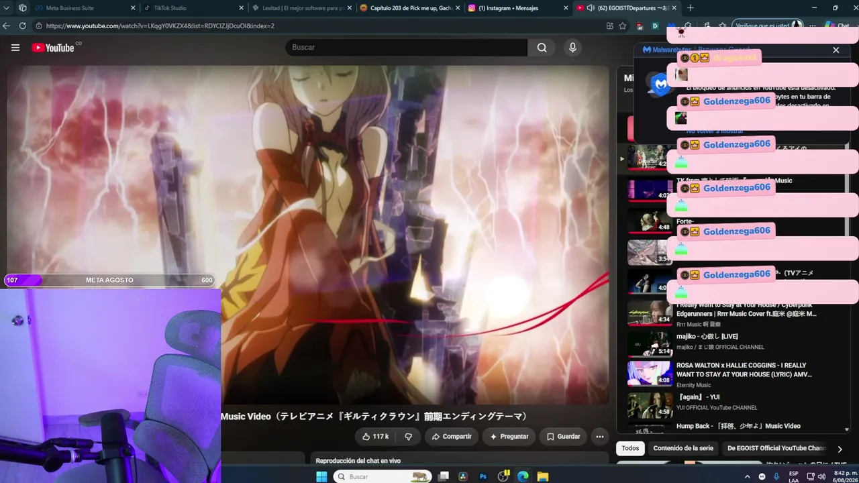Open the clock and date panel

[x=844, y=476]
